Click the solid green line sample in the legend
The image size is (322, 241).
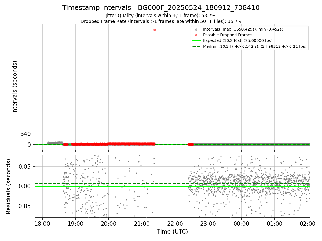click(196, 40)
